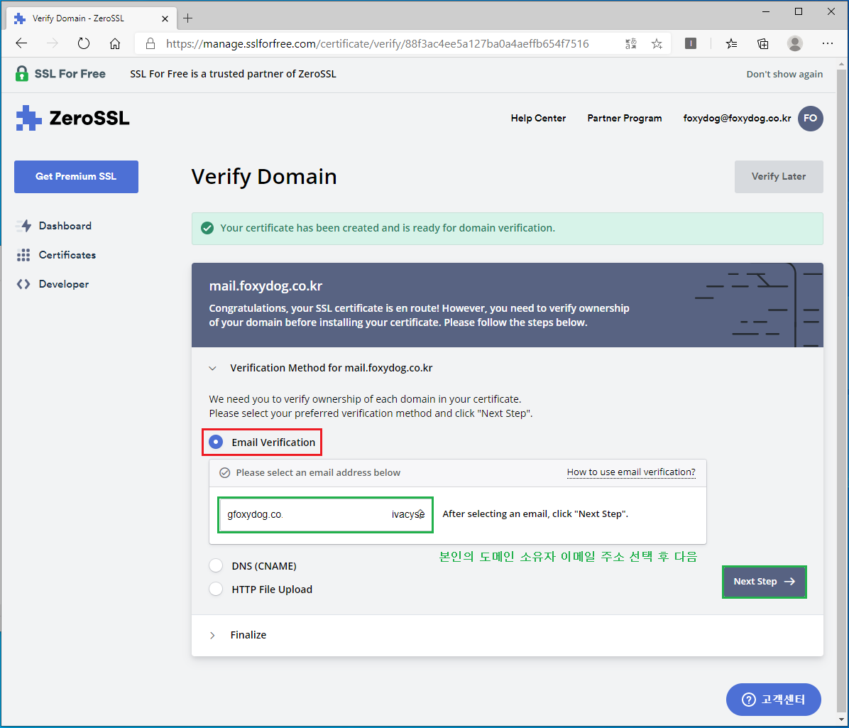Image resolution: width=849 pixels, height=728 pixels.
Task: Open the 고객센터 help widget
Action: click(773, 700)
